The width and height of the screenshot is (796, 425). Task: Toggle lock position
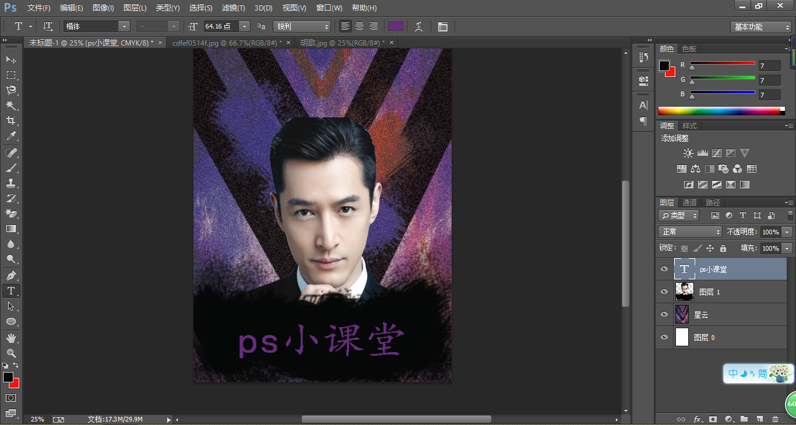pos(710,248)
